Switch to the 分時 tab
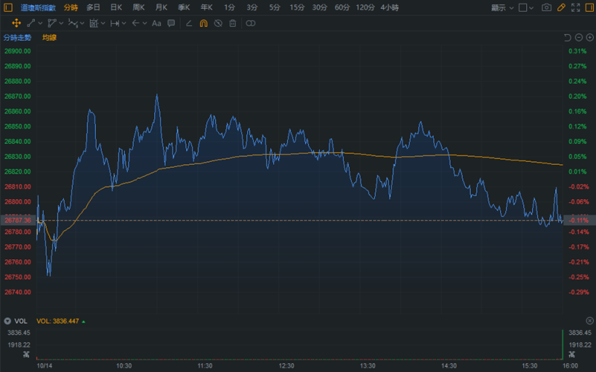This screenshot has height=372, width=596. 71,7
